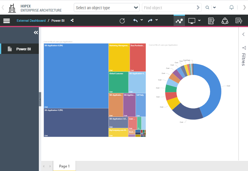Expand the search options chevron
Viewport: 248px width, 171px height.
pyautogui.click(x=215, y=8)
